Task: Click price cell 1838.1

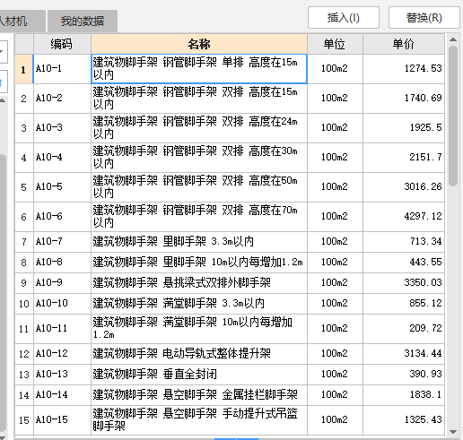Action: [x=404, y=395]
